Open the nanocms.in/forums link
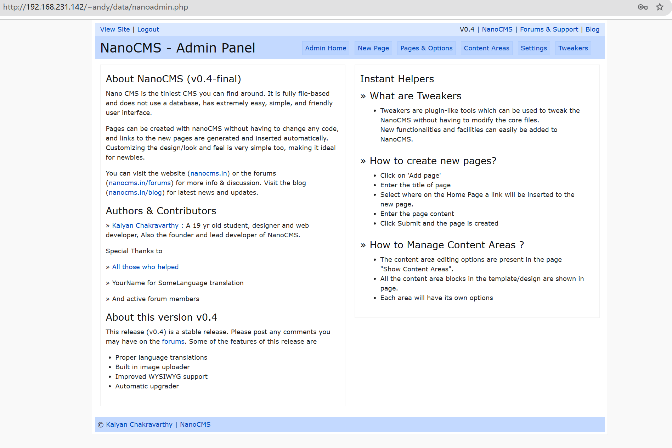Image resolution: width=672 pixels, height=448 pixels. pyautogui.click(x=140, y=183)
